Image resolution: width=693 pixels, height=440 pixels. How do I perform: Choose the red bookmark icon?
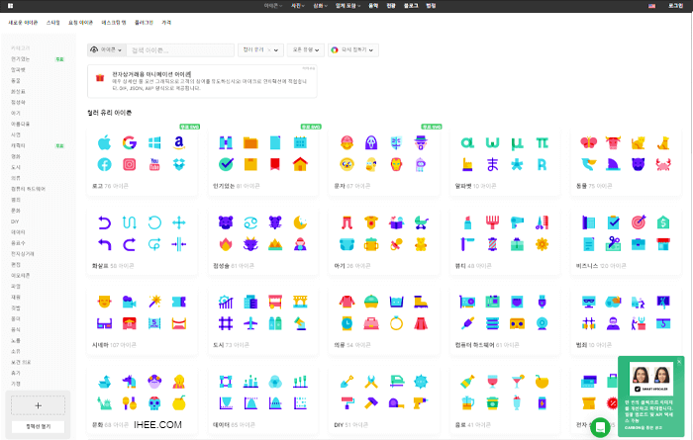[275, 164]
